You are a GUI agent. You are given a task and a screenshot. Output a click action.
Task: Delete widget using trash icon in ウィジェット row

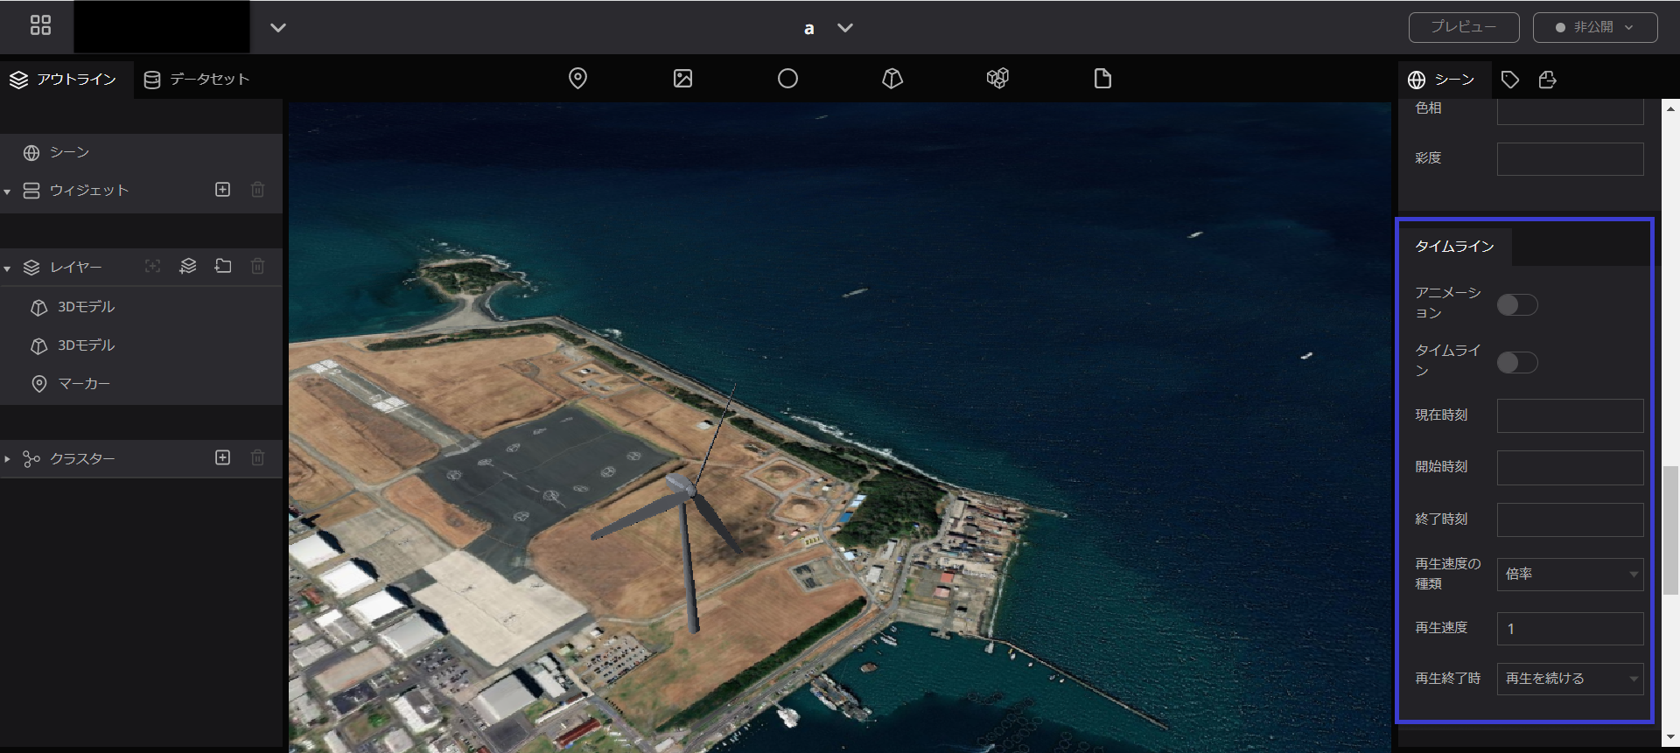click(258, 190)
